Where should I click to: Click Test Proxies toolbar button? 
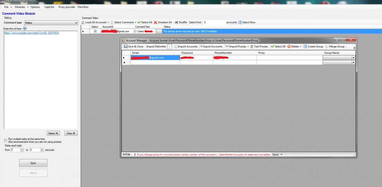259,46
